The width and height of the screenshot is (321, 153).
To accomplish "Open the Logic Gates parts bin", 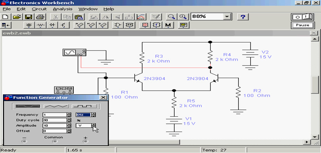I will 118,25.
